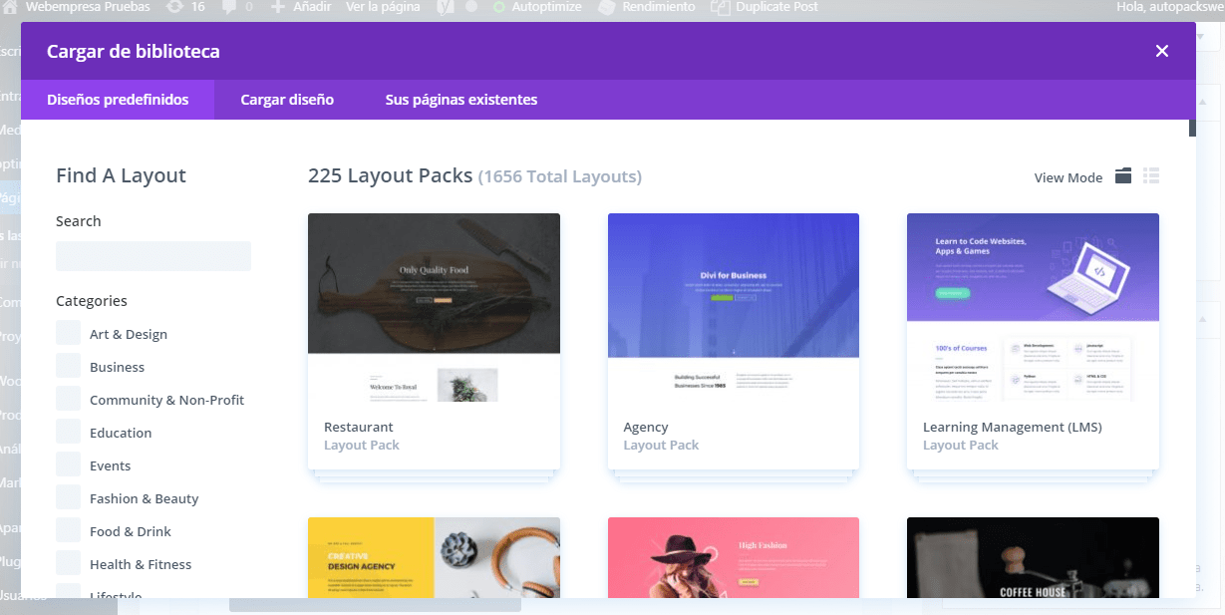Open the Hola, autopackswe user menu
Viewport: 1225px width, 615px height.
[1170, 7]
